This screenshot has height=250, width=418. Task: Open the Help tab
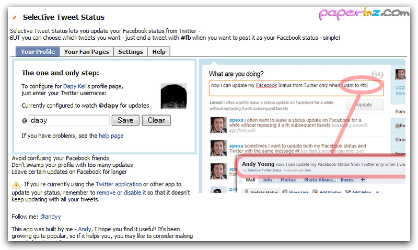(x=159, y=52)
